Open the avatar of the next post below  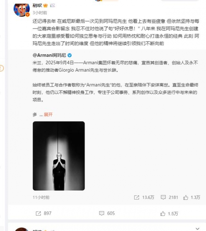click(x=21, y=229)
